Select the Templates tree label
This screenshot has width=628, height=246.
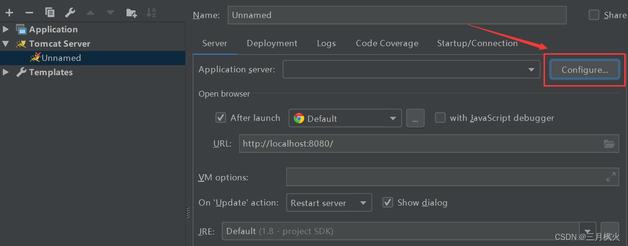(x=51, y=72)
